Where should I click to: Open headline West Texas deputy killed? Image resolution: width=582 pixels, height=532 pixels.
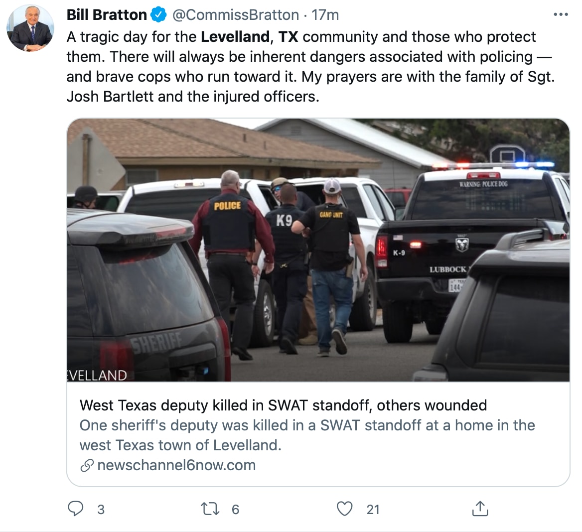coord(283,405)
